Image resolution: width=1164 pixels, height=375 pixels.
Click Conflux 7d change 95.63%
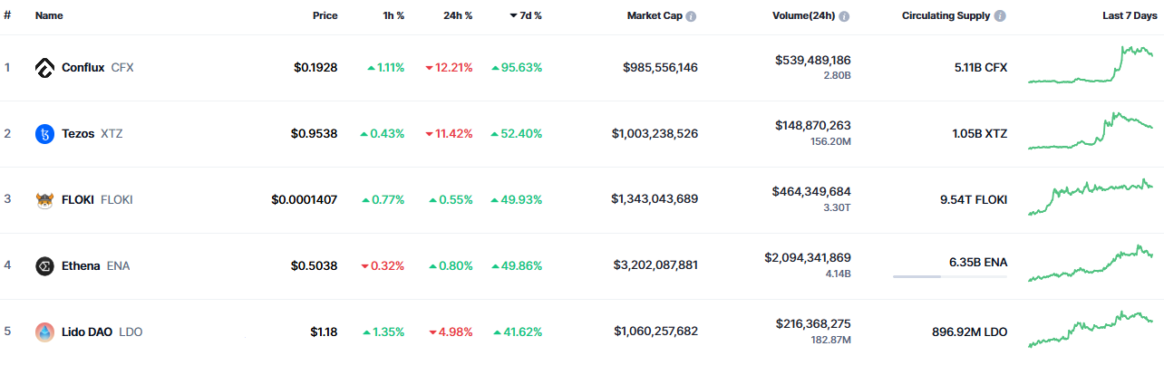click(x=517, y=68)
